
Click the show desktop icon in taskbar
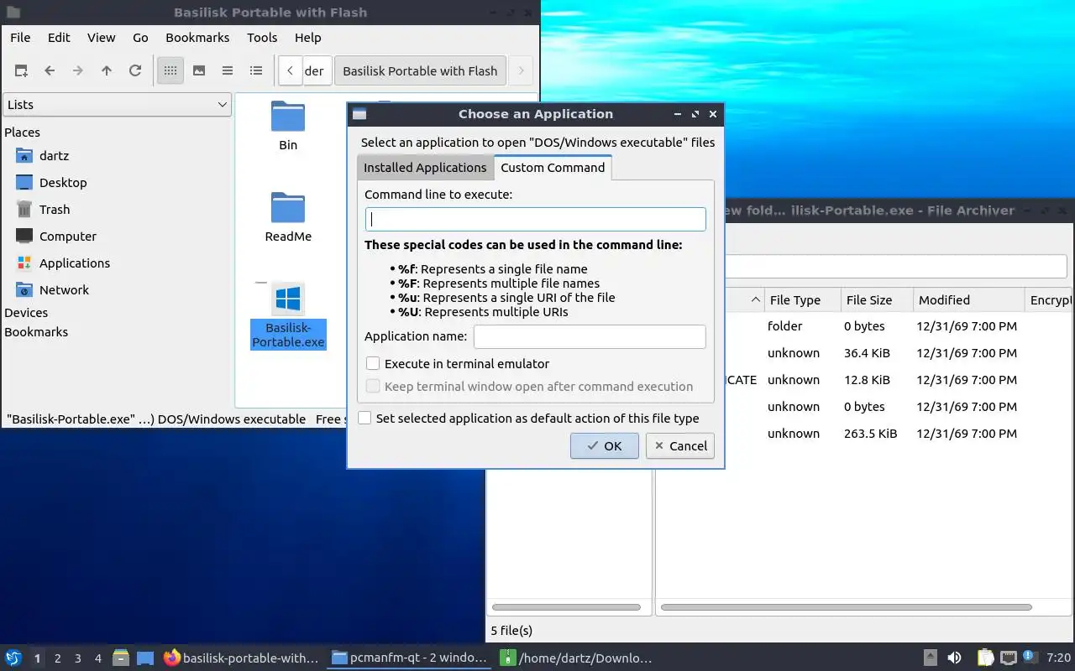pyautogui.click(x=145, y=658)
